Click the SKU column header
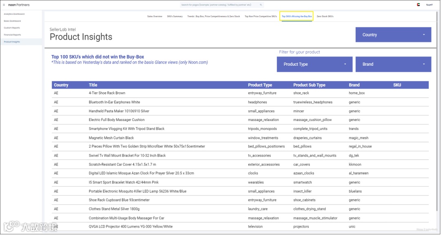441x235 pixels. [397, 85]
